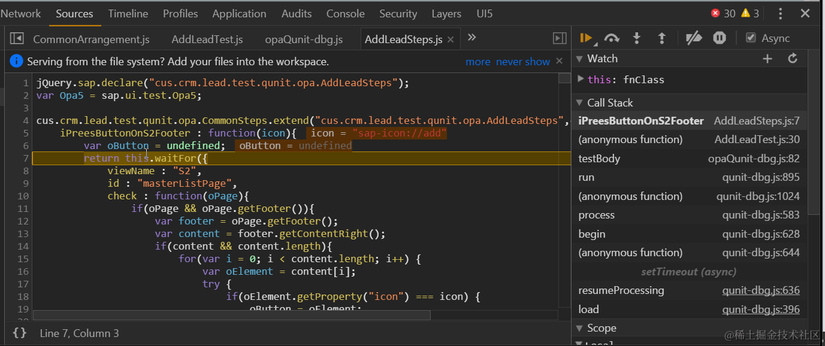The width and height of the screenshot is (825, 346).
Task: Resume script execution with the play button
Action: (x=586, y=38)
